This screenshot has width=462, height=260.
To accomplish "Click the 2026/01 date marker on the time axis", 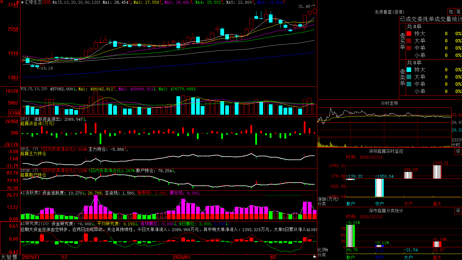I will click(182, 257).
